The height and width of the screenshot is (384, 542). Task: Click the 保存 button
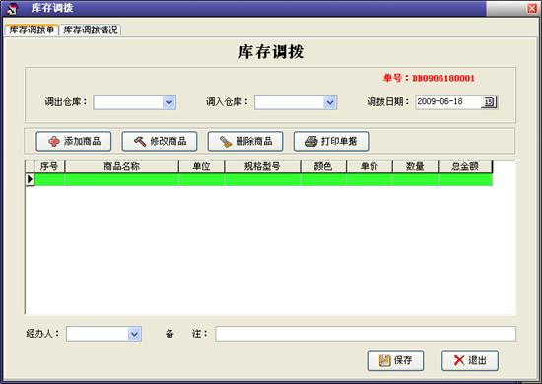point(395,361)
